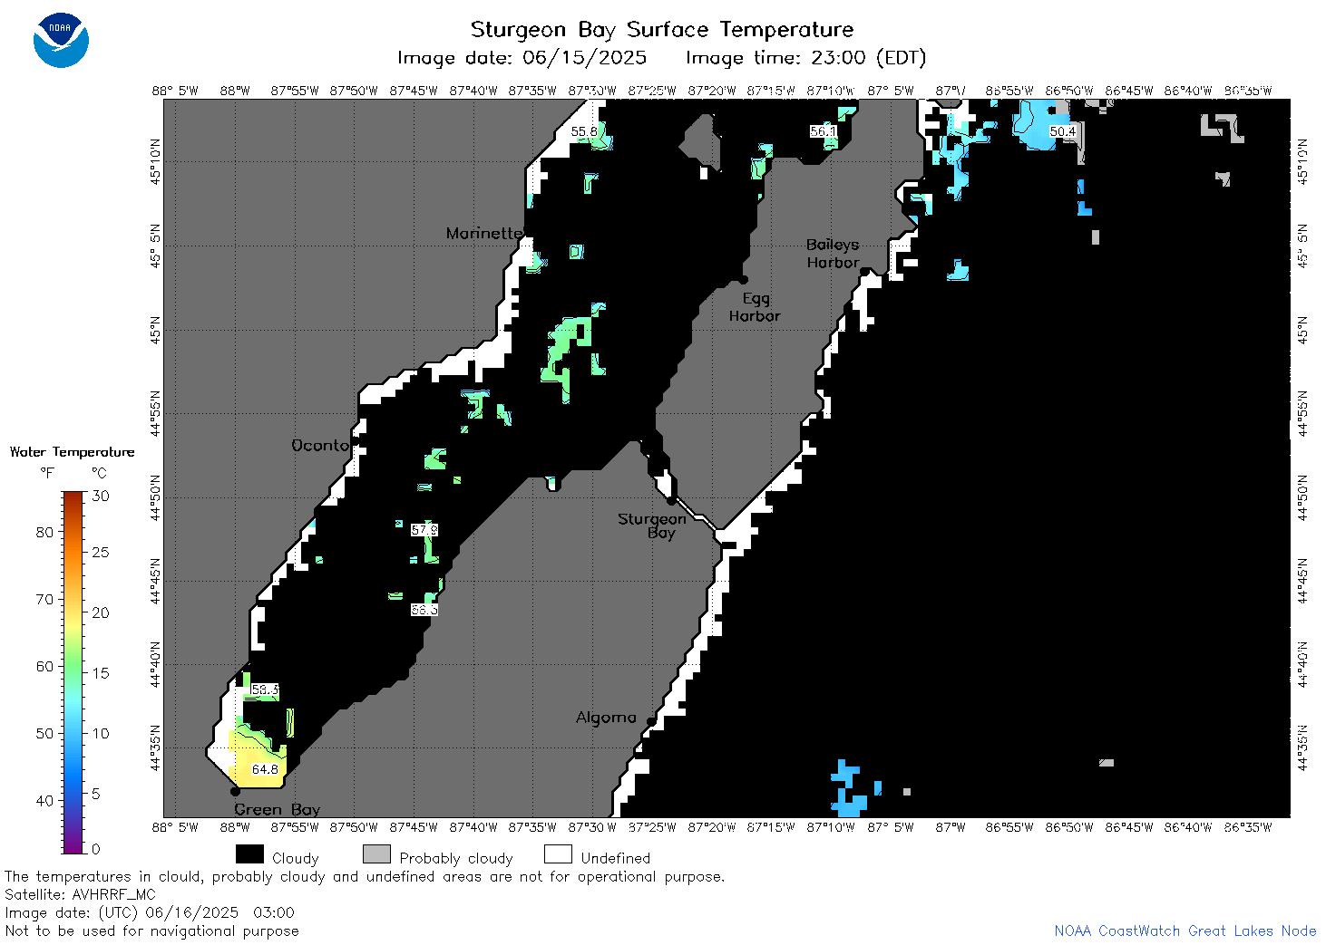Click the 88°W top longitude label
Screen dimensions: 1326x945
tap(235, 91)
